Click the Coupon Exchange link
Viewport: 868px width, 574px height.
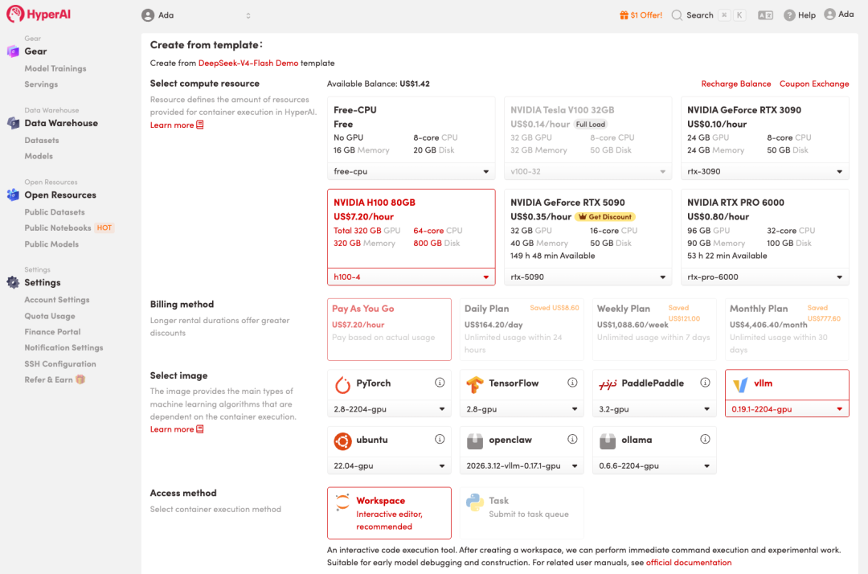(813, 84)
